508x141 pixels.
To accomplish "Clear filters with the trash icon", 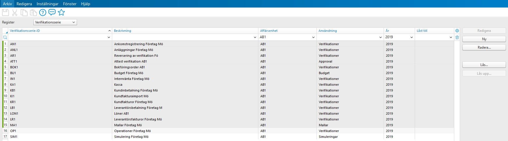I will (x=457, y=37).
